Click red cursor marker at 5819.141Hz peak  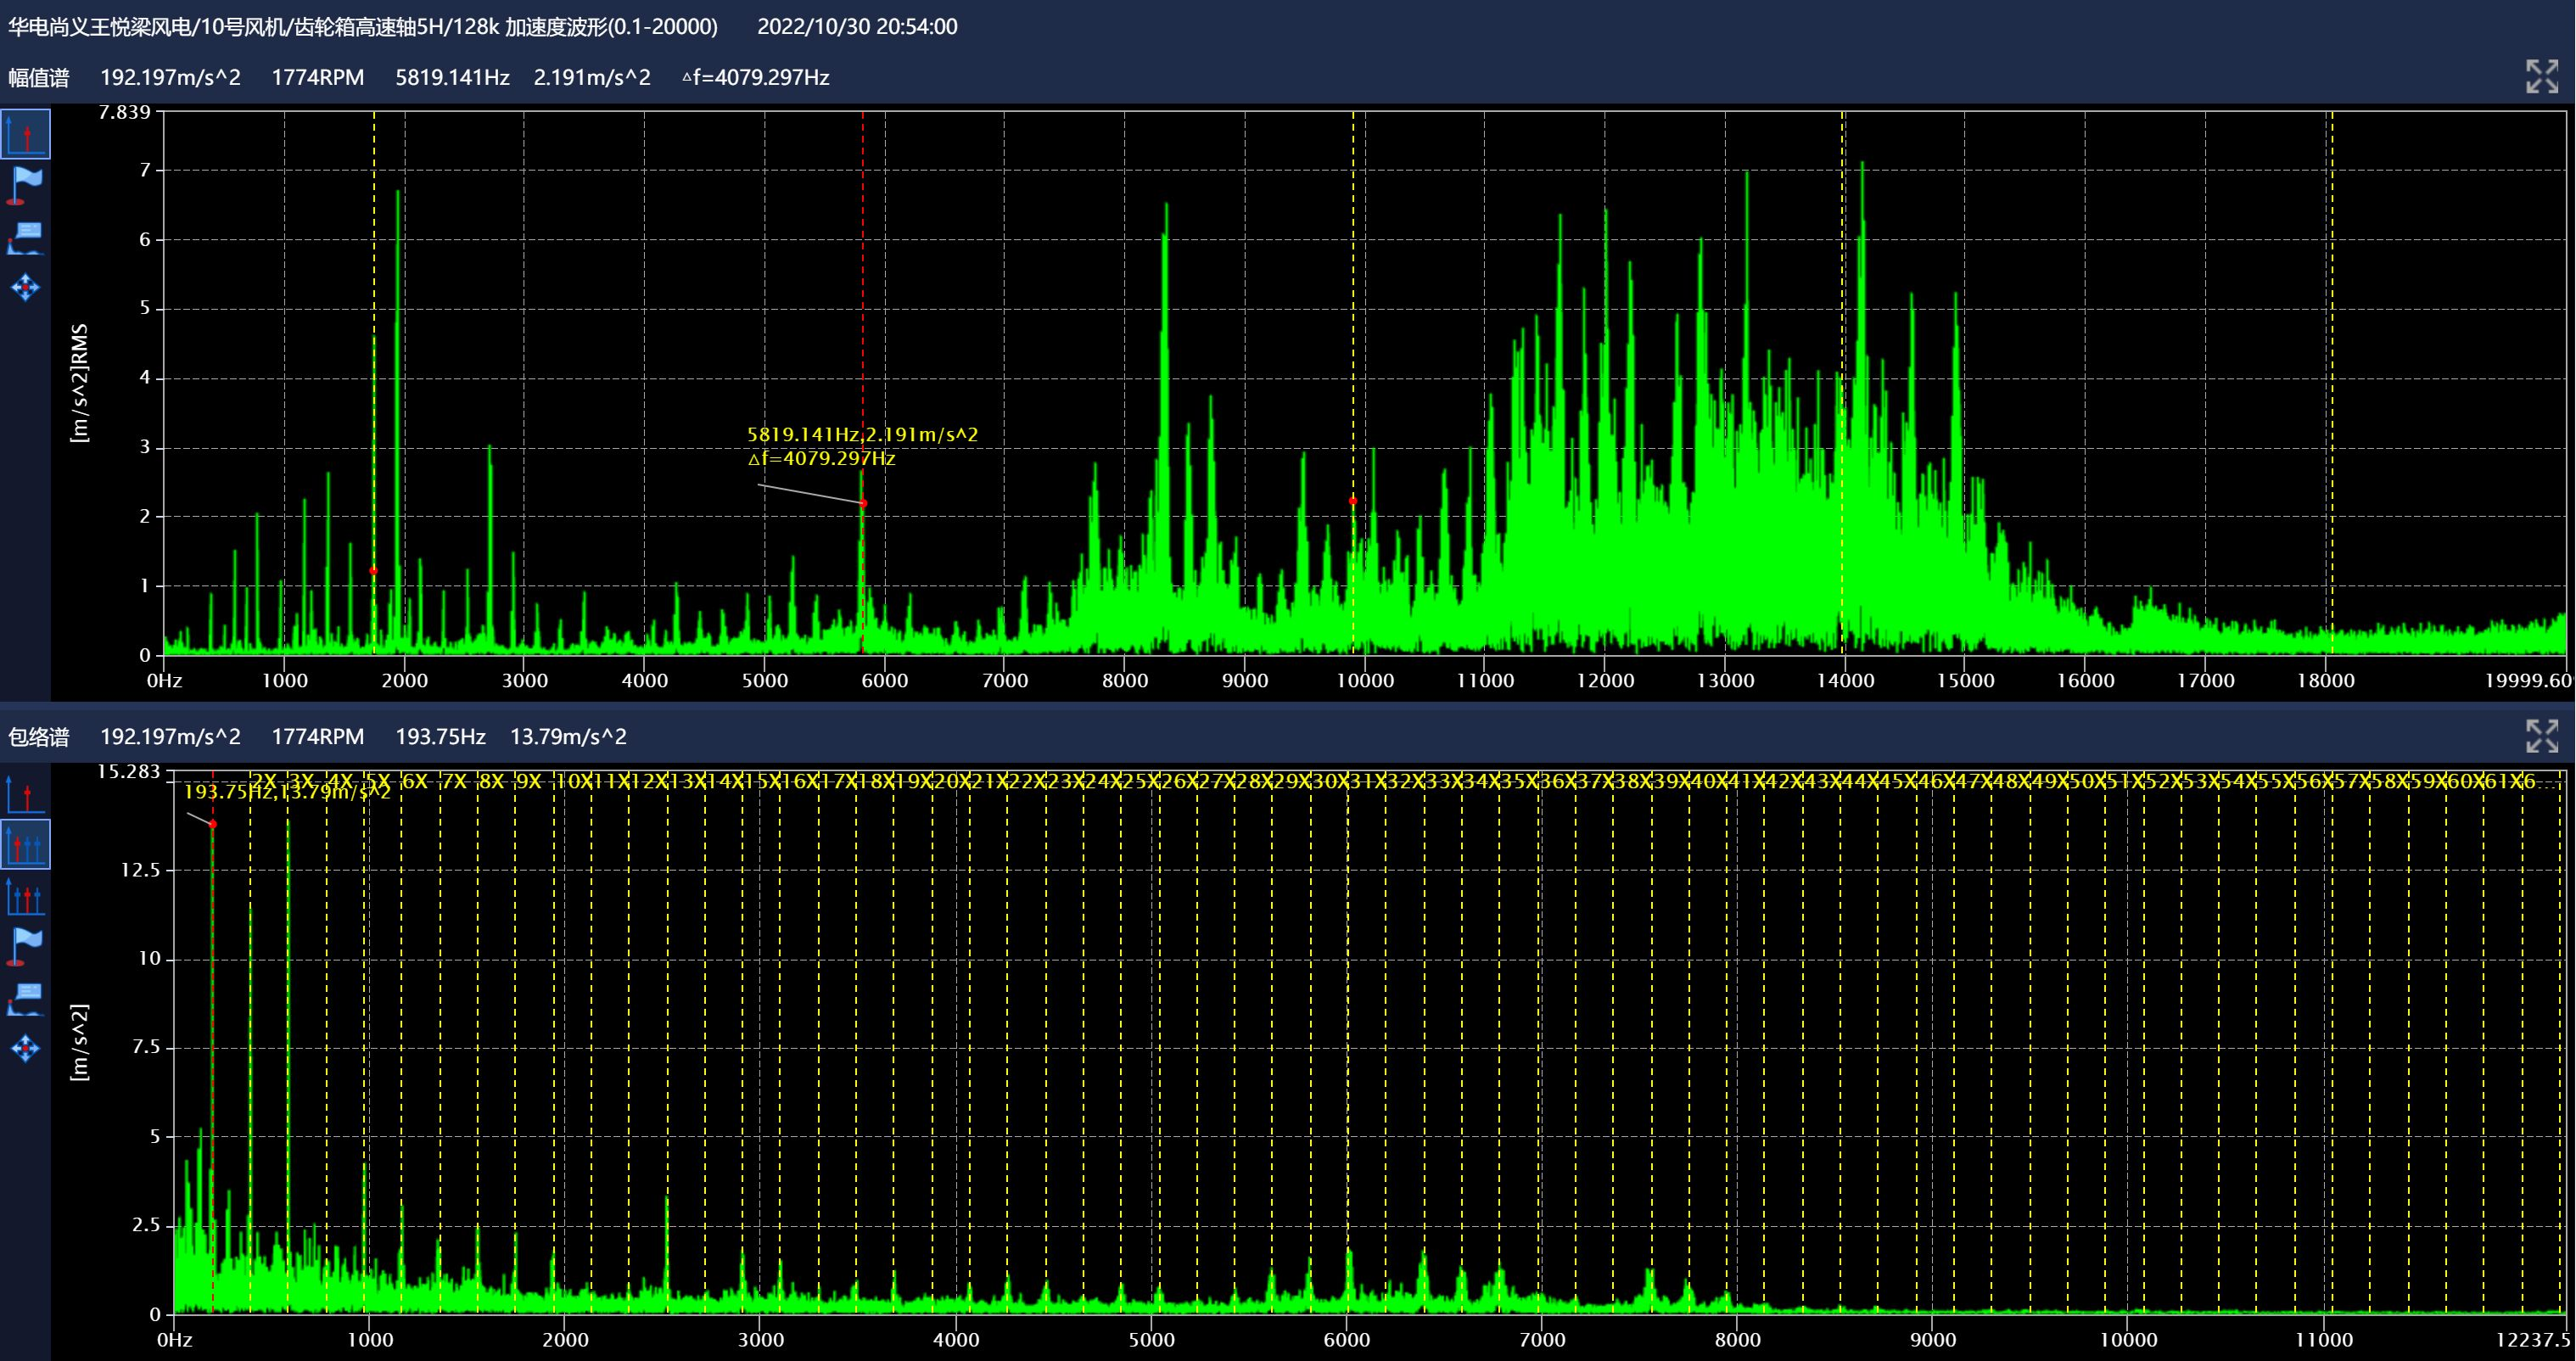(863, 503)
